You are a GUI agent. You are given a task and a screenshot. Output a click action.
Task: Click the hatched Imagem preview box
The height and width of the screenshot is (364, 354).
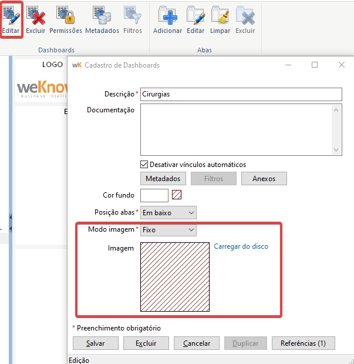coord(175,276)
